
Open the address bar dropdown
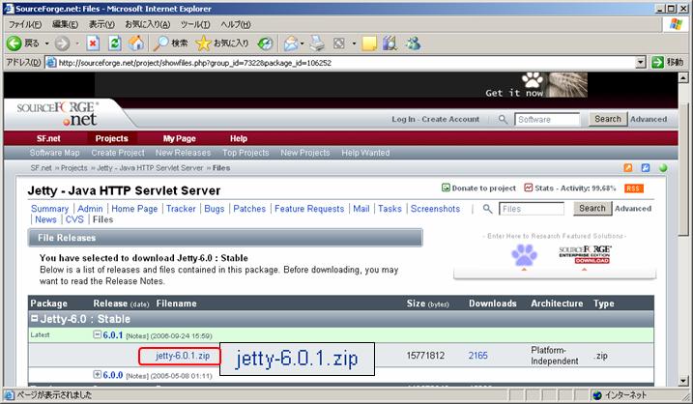(x=641, y=63)
